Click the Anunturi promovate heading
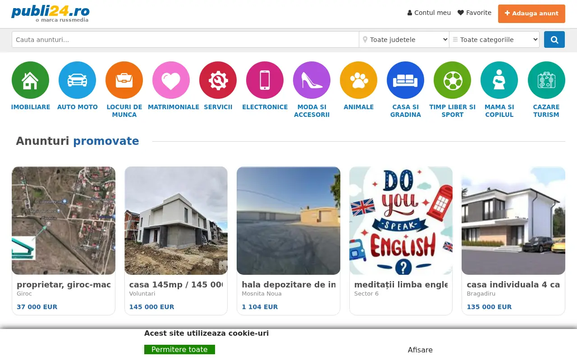 coord(78,141)
